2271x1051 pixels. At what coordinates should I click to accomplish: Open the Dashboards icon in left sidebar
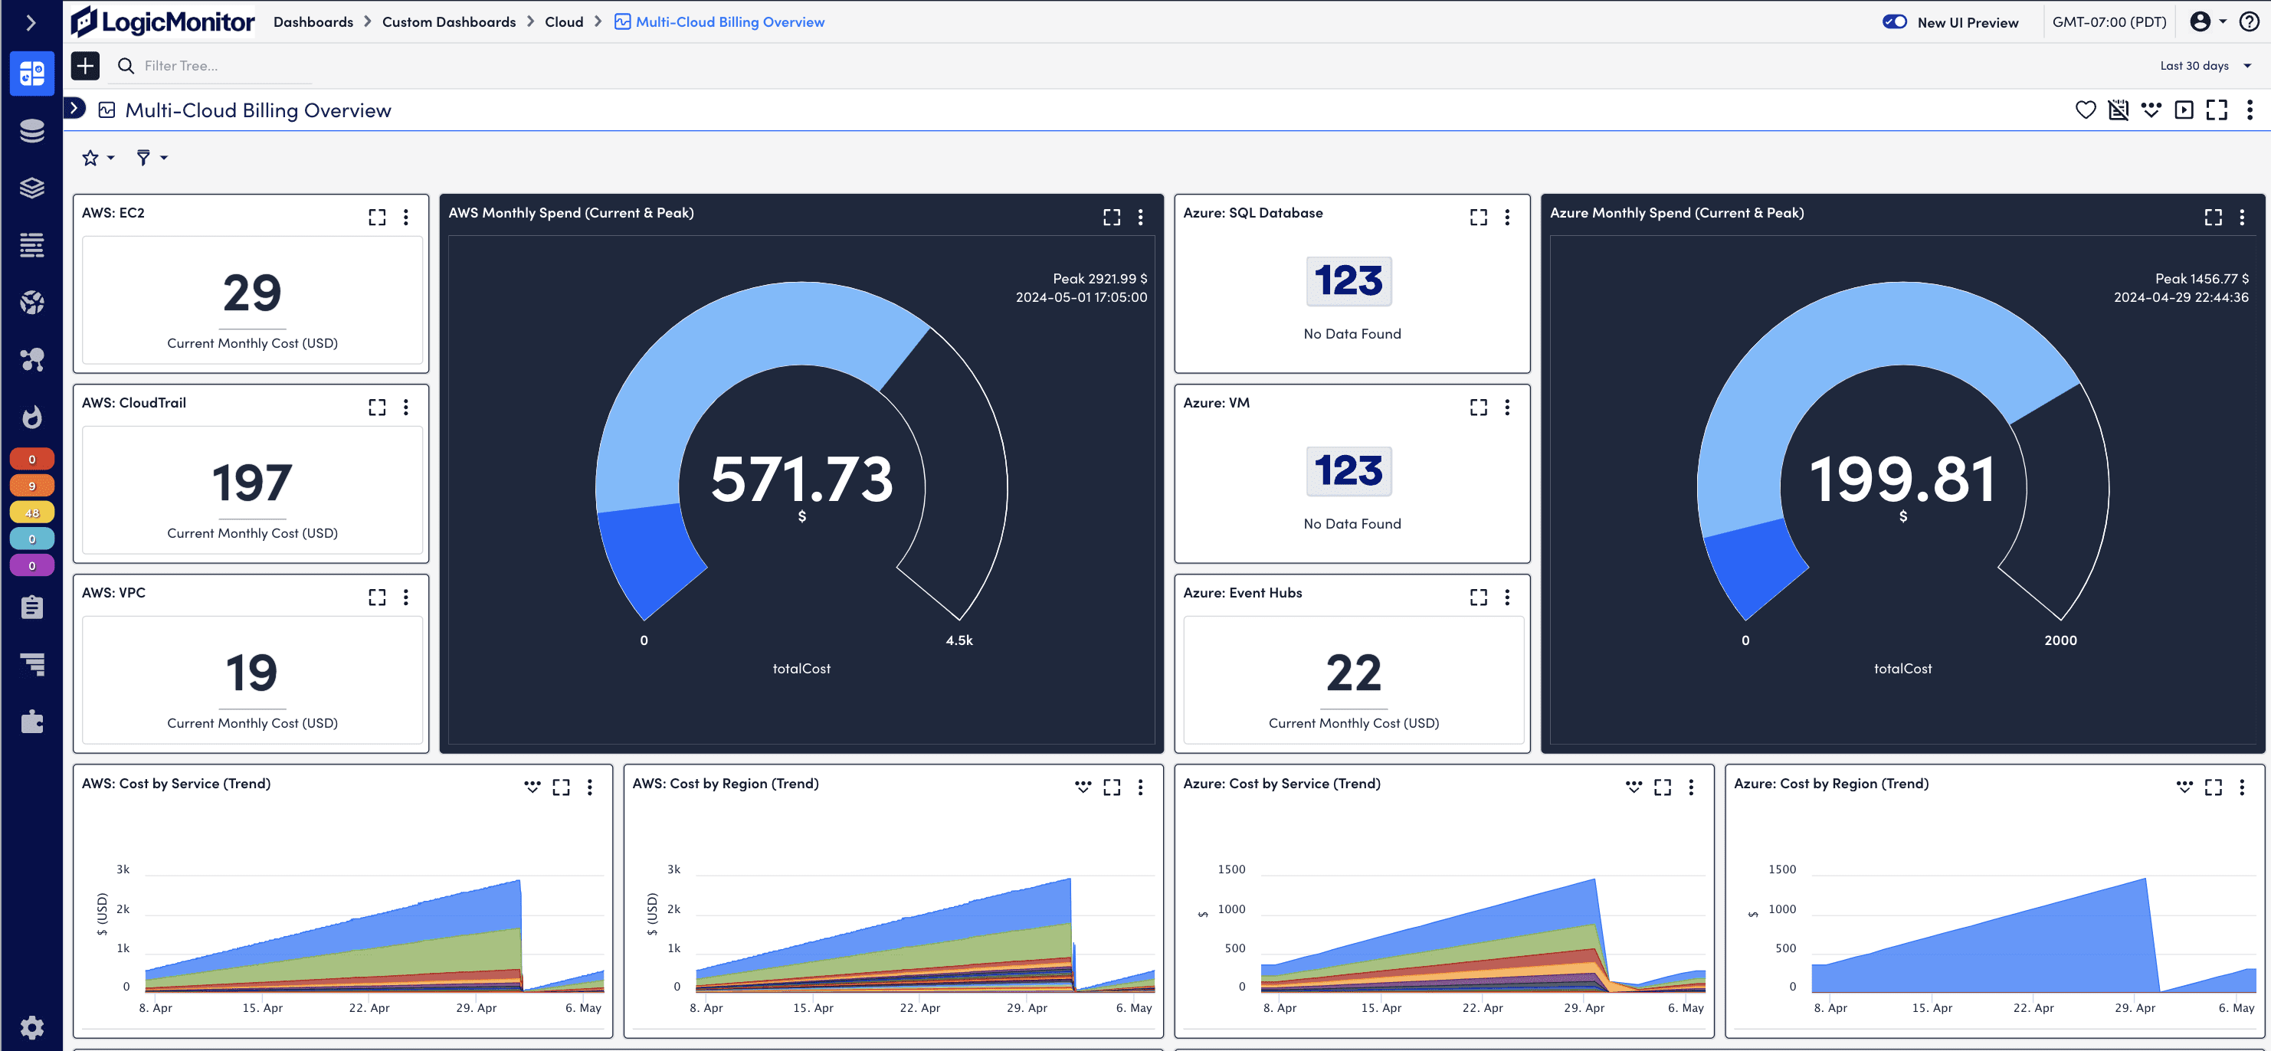point(31,74)
